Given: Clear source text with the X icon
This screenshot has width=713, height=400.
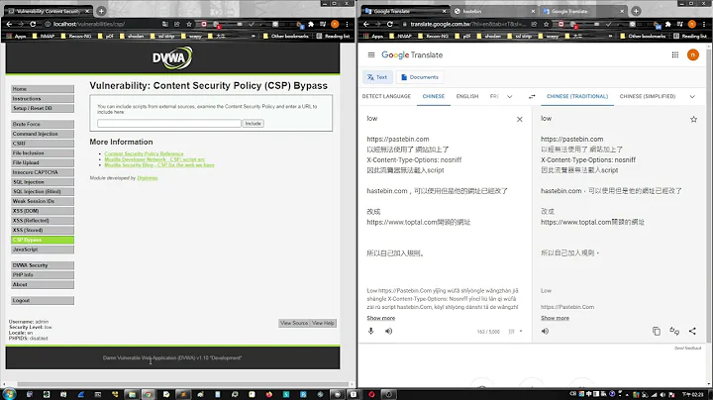Looking at the screenshot, I should click(x=519, y=119).
